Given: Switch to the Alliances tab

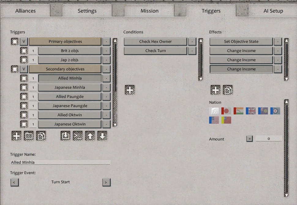Looking at the screenshot, I should (x=25, y=11).
